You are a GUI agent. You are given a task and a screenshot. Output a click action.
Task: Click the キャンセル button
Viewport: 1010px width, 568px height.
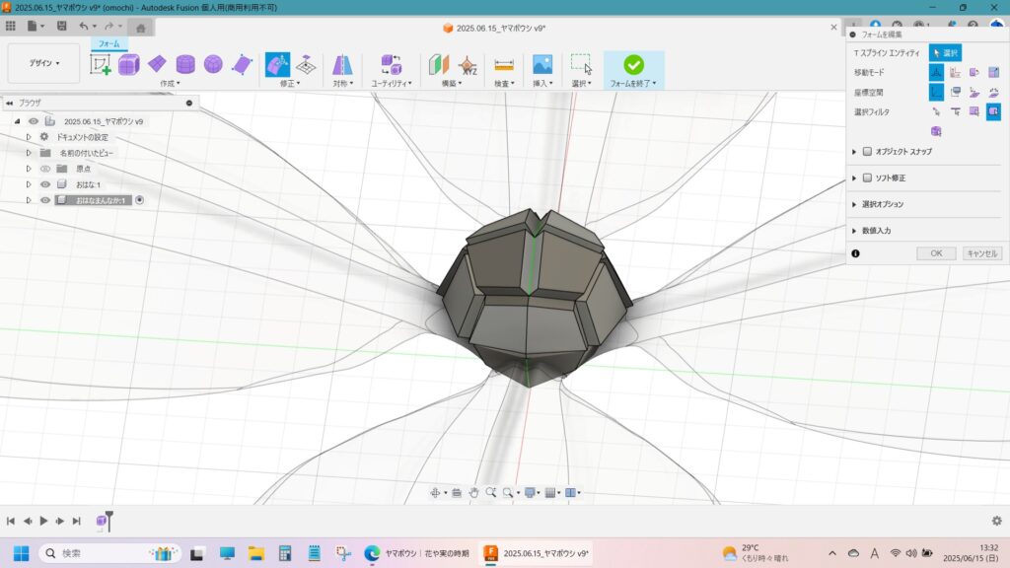click(x=981, y=253)
